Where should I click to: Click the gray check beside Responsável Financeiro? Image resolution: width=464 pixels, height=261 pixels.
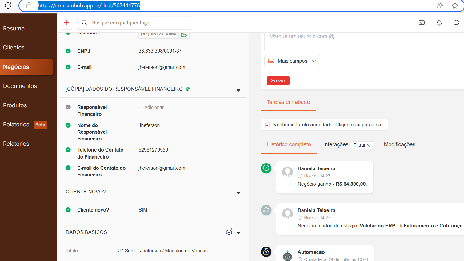pyautogui.click(x=68, y=107)
